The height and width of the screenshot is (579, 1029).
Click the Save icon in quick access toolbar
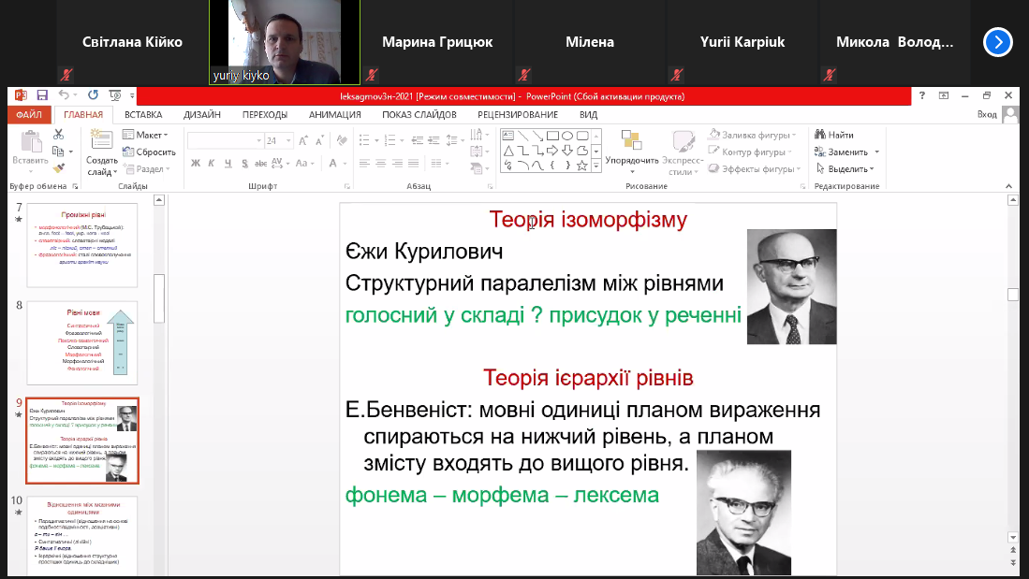(x=42, y=95)
